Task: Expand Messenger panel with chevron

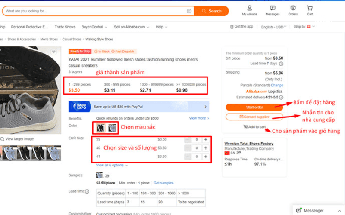Action: click(x=339, y=211)
